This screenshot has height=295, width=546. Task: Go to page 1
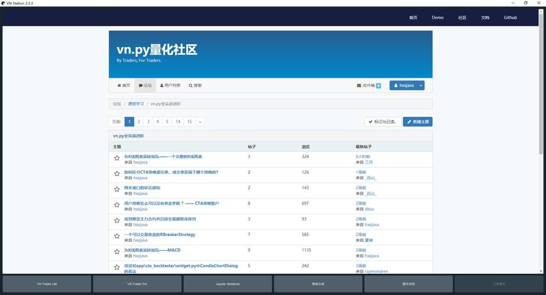tap(129, 122)
